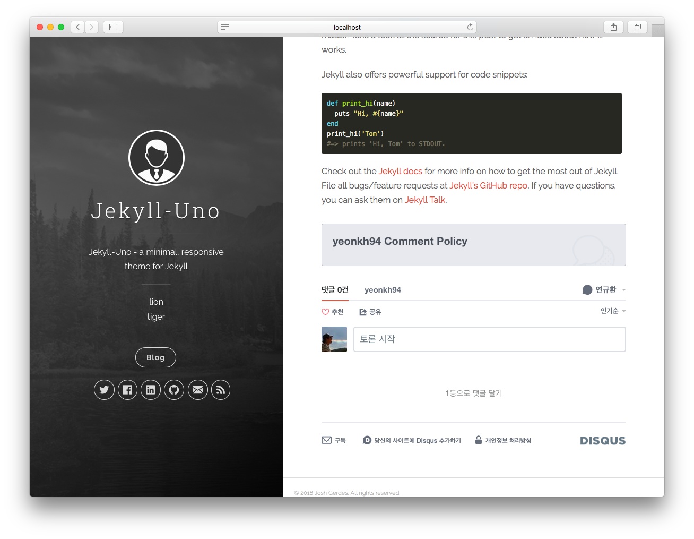Open the Safari Share button
Image resolution: width=694 pixels, height=539 pixels.
[x=613, y=27]
